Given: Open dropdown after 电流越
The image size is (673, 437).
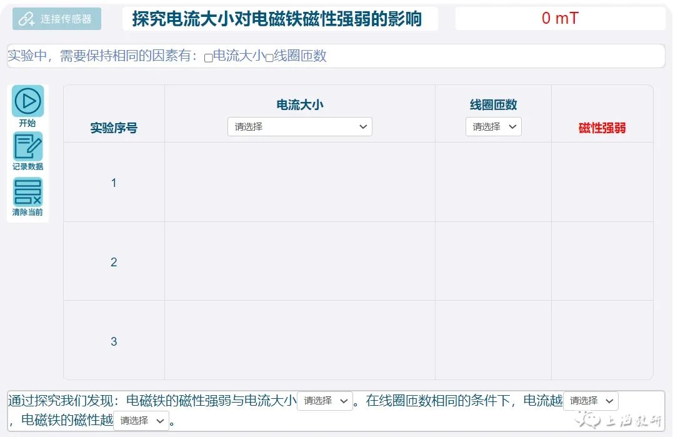Looking at the screenshot, I should click(591, 401).
